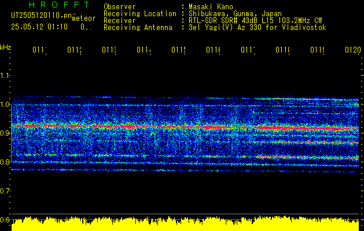Click the 0115 time marker
Viewport: 364px width, 231px height.
pos(178,50)
